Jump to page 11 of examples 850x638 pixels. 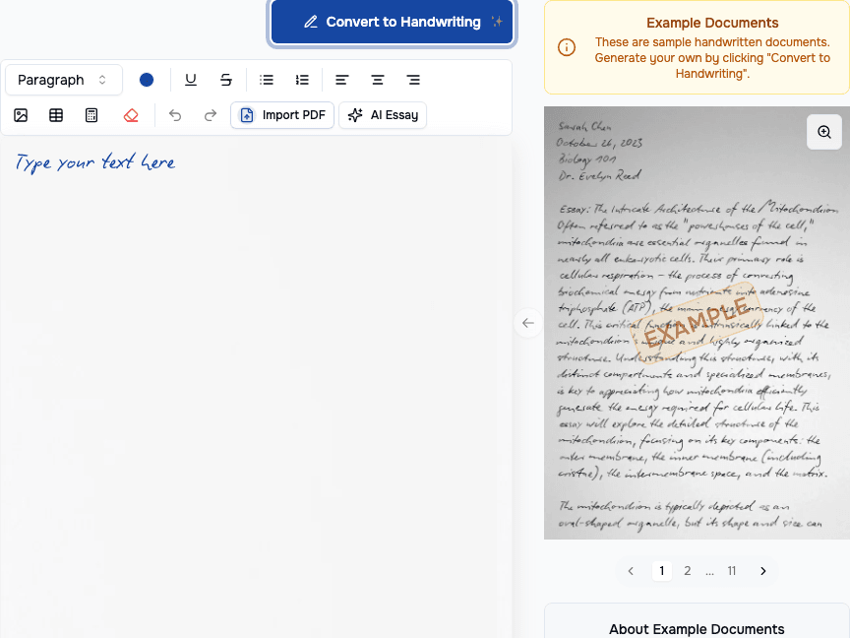tap(732, 571)
